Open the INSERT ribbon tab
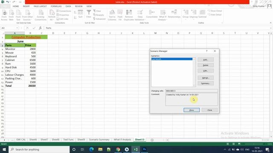 coord(26,6)
